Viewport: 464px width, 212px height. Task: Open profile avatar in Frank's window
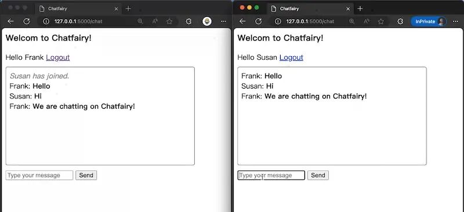(x=207, y=21)
